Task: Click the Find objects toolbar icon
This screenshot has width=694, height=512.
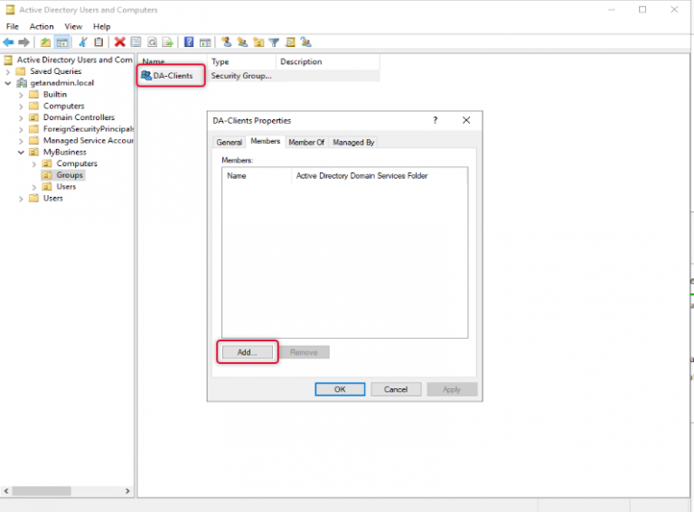Action: point(290,42)
